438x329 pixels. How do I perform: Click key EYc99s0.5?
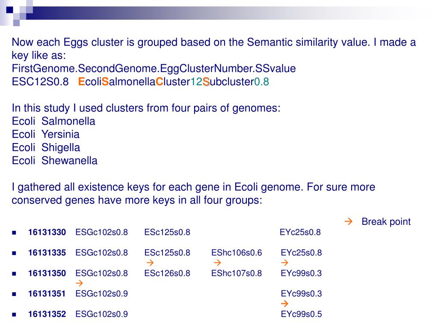click(x=302, y=314)
